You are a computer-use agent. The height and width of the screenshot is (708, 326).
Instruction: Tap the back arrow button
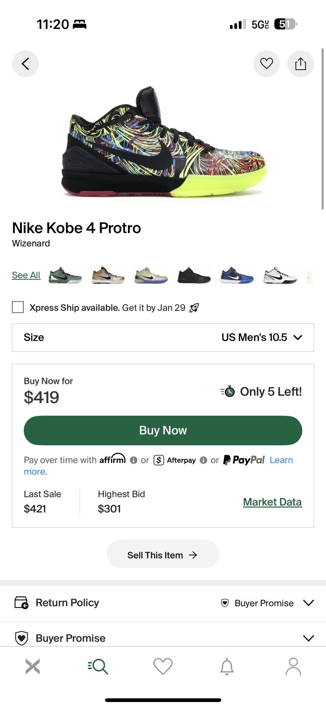click(25, 64)
